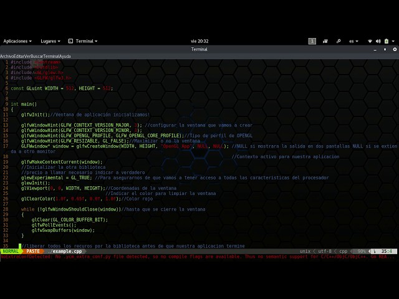Click 'glViewport' on line 24
The image size is (399, 299).
point(34,188)
